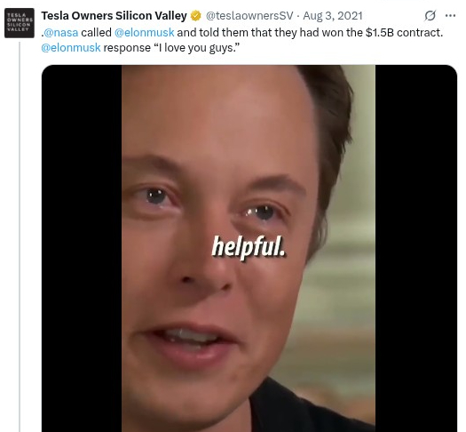Open the Grok explain-post icon
The height and width of the screenshot is (432, 466).
430,15
